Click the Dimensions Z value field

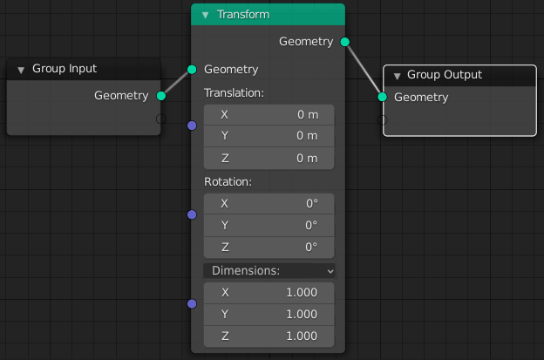(x=269, y=336)
